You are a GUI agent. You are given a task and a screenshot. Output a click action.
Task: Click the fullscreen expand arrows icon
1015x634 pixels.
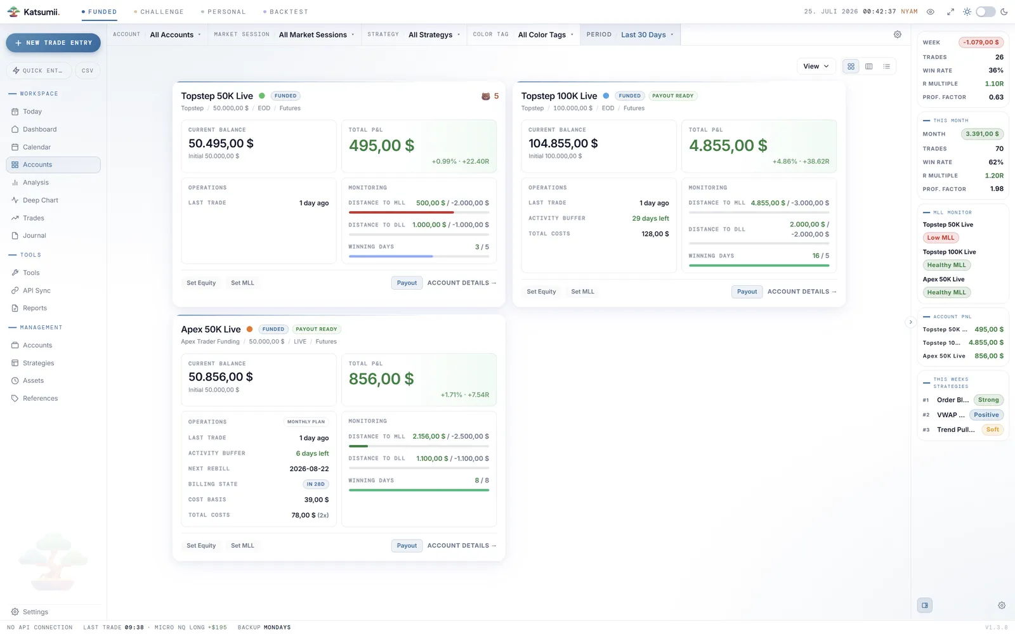pyautogui.click(x=950, y=11)
